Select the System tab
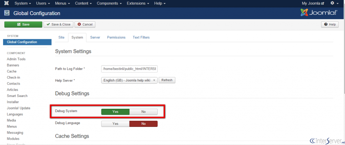345x145 pixels. tap(77, 38)
